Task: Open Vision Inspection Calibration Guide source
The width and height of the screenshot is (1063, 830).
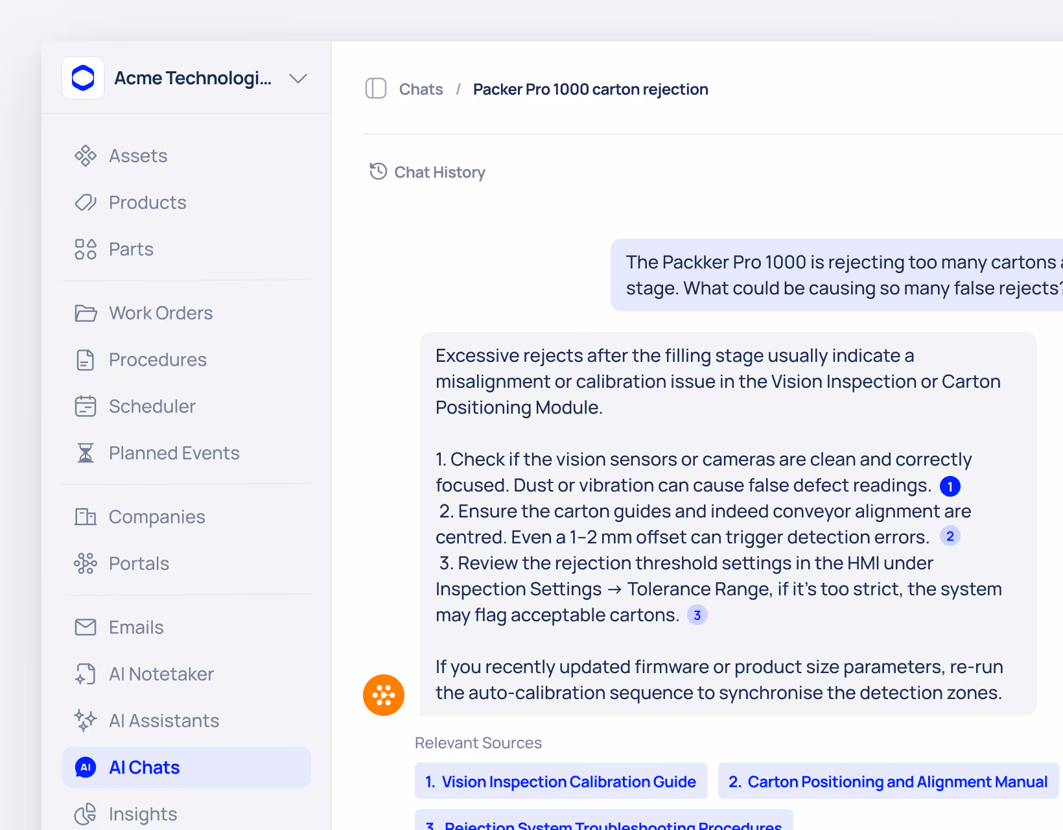Action: [x=561, y=781]
